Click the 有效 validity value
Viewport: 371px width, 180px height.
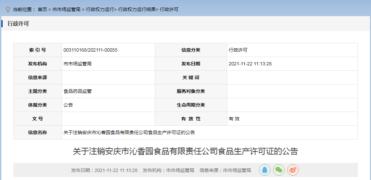point(234,119)
